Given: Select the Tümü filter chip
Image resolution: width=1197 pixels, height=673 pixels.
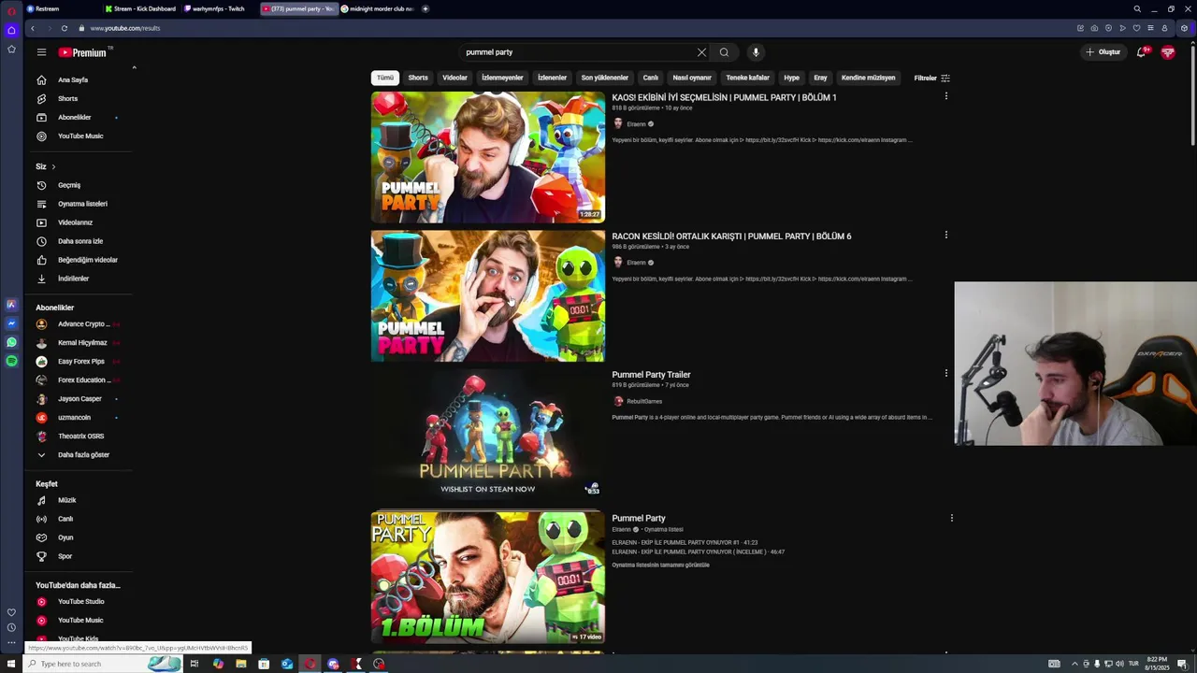Looking at the screenshot, I should coord(385,78).
